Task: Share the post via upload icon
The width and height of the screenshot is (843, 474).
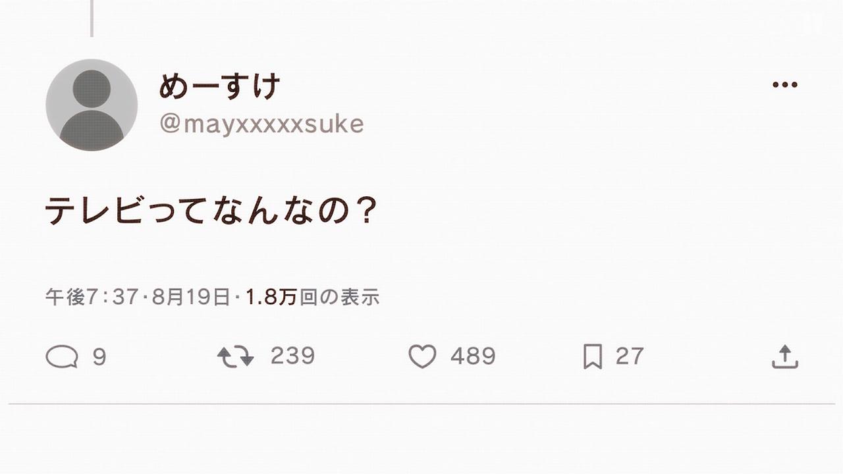Action: pos(785,356)
